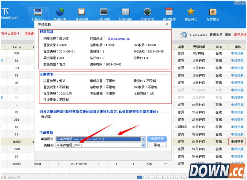Open the 互换大厅 toolbar icon
The width and height of the screenshot is (247, 180).
pos(38,15)
